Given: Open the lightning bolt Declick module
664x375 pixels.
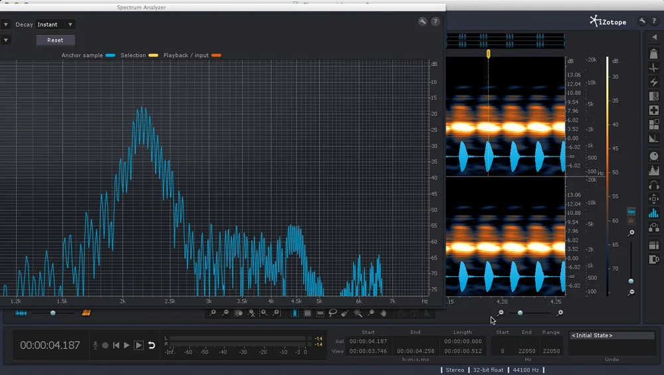Looking at the screenshot, I should click(654, 82).
